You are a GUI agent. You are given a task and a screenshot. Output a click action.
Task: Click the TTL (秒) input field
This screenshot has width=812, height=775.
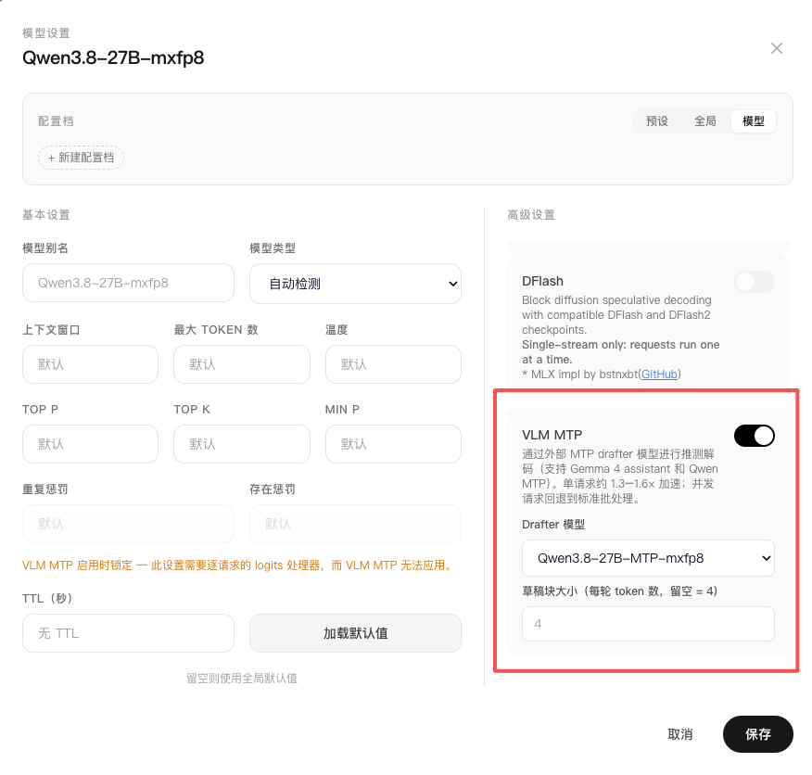coord(129,633)
